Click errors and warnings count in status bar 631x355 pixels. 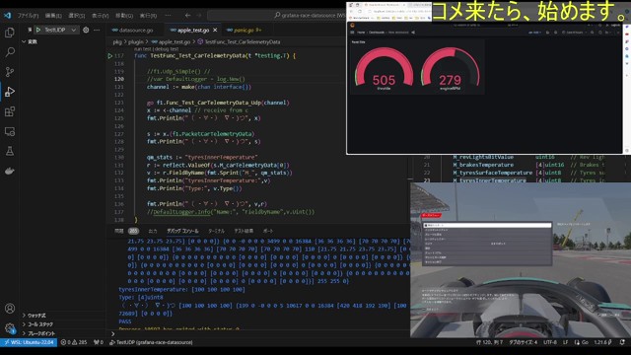(74, 342)
